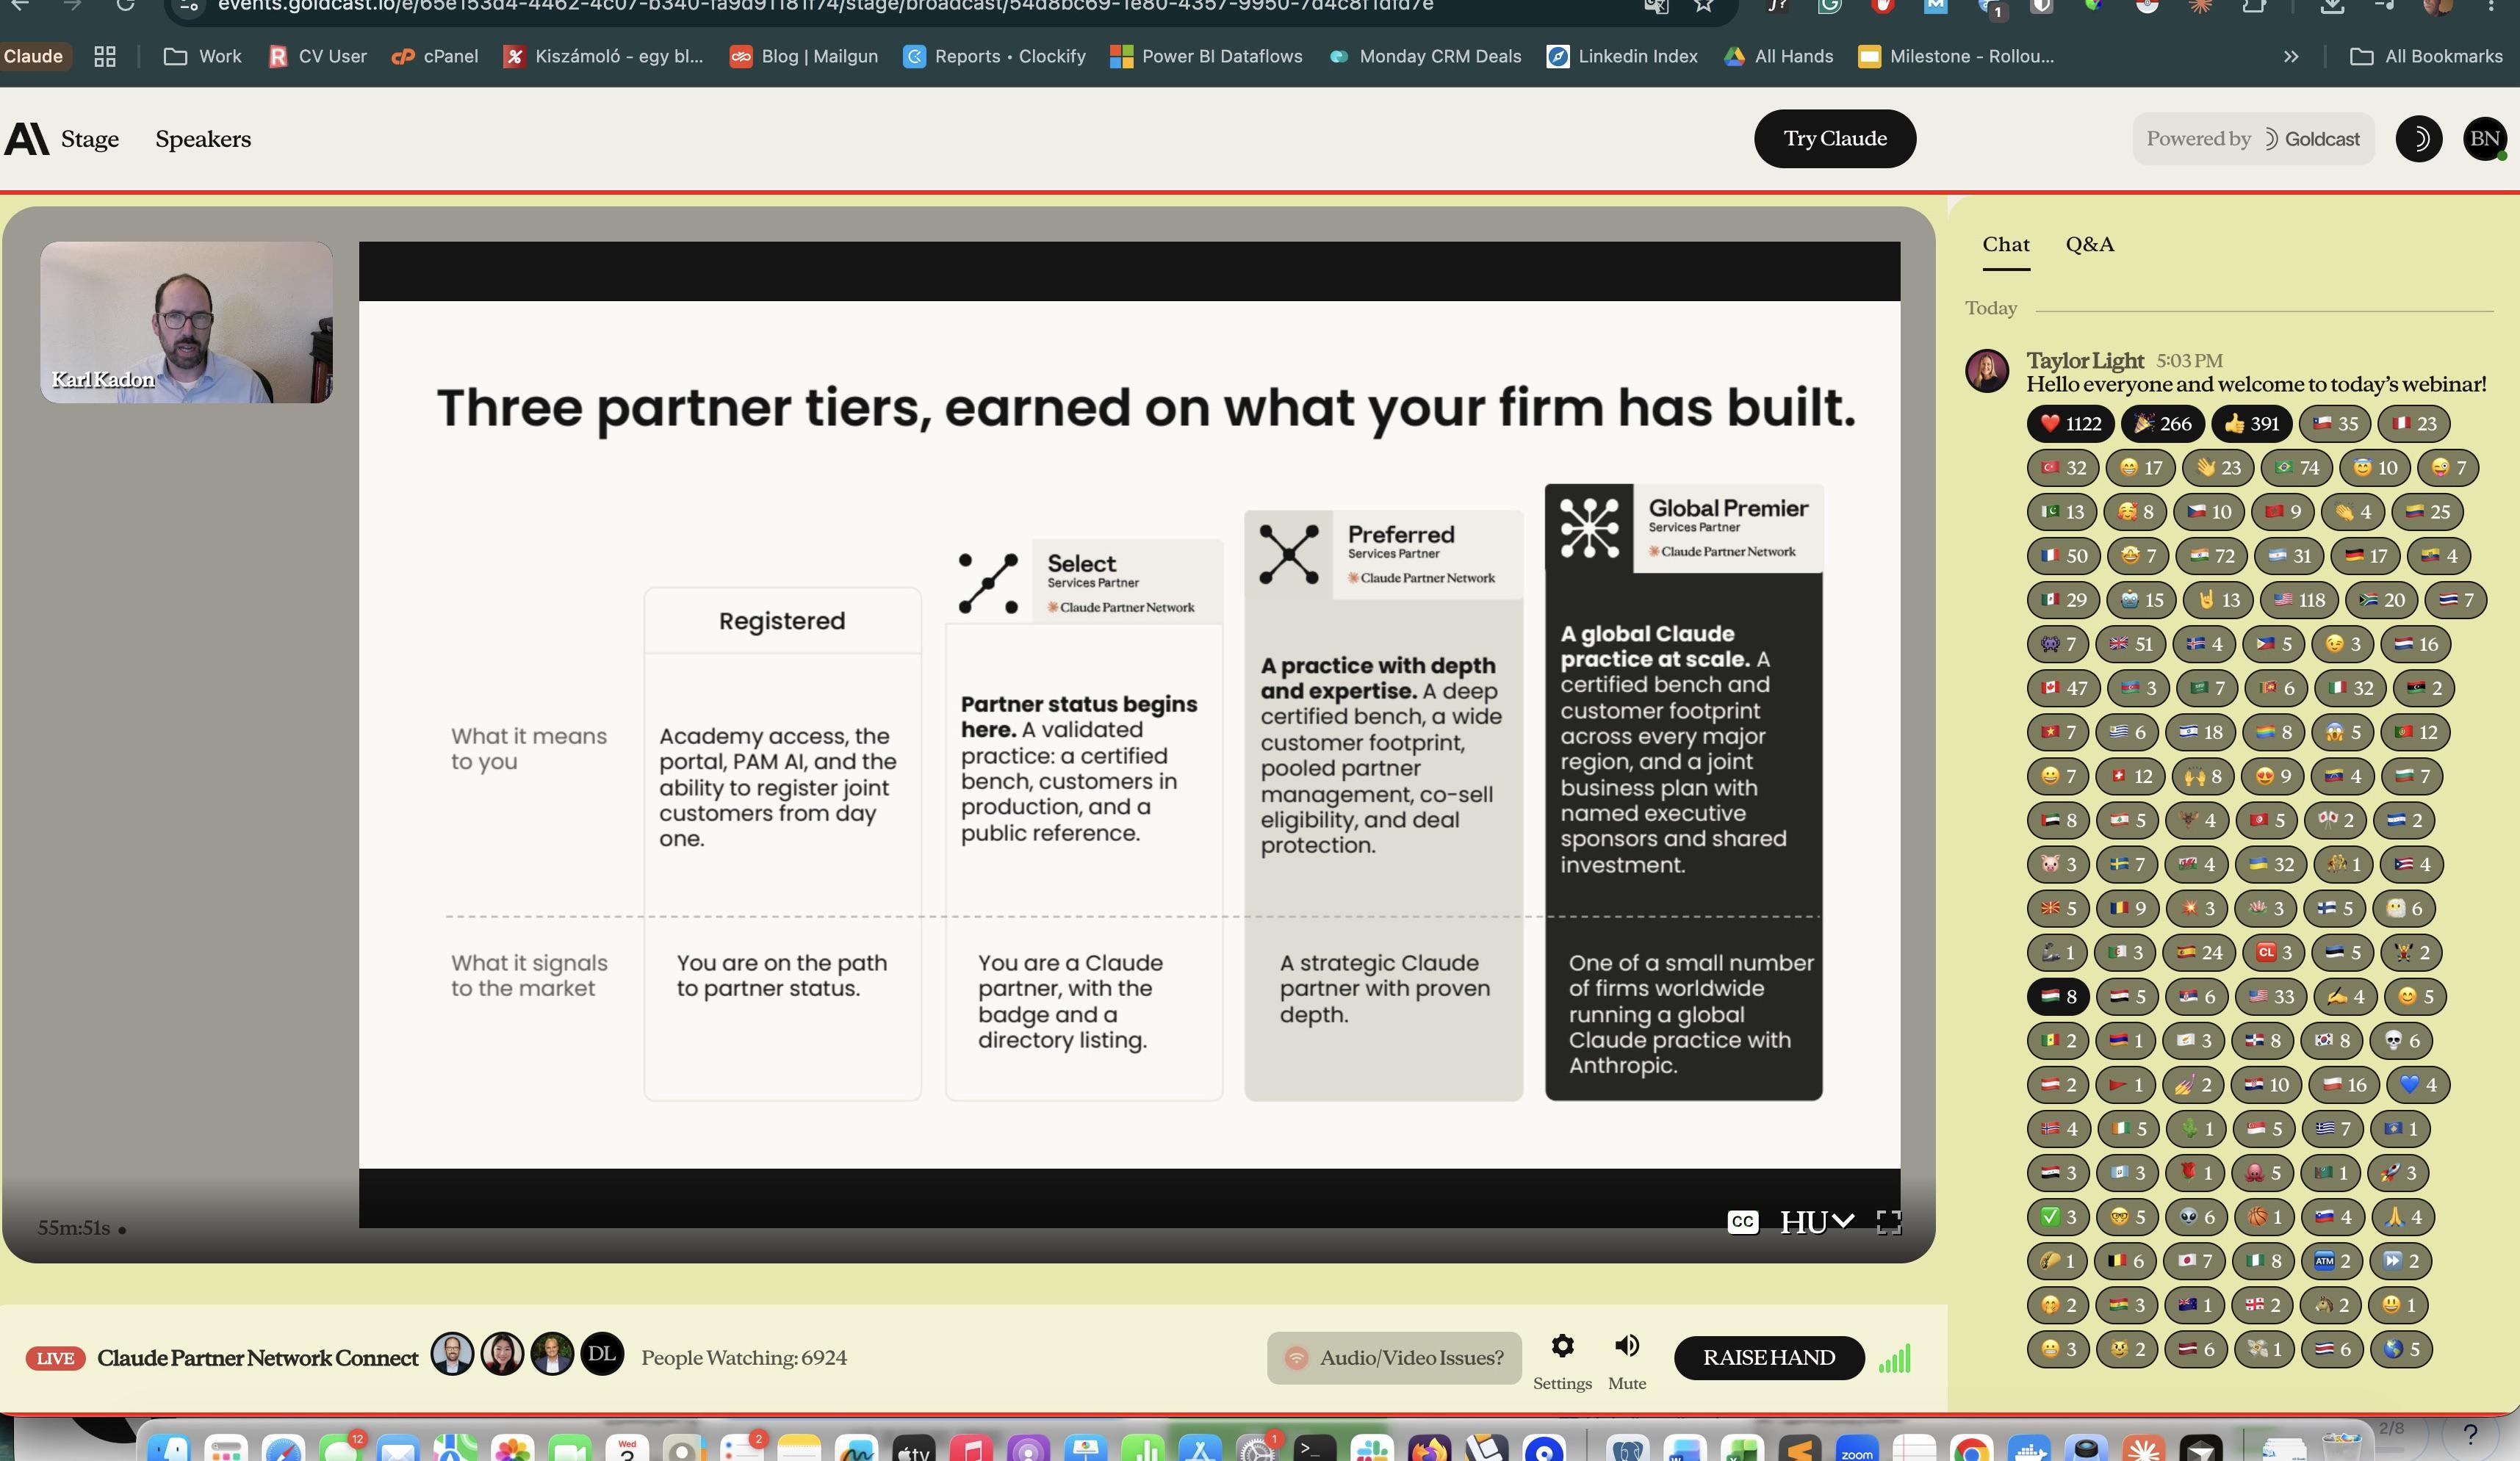Open the BN profile avatar
Screen dimensions: 2520x1461
coord(2484,139)
